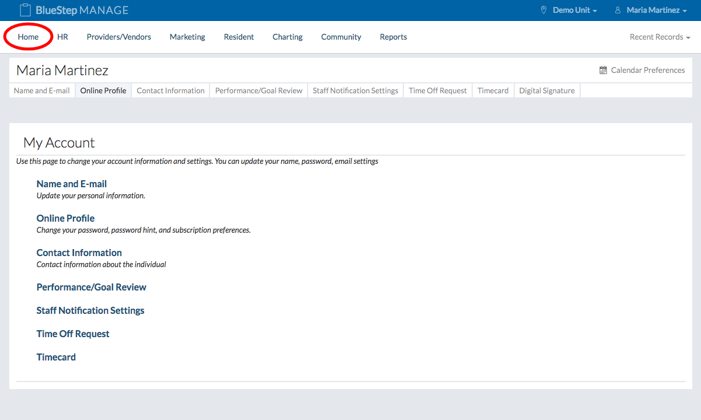The width and height of the screenshot is (701, 420).
Task: Switch to the Digital Signature tab
Action: click(546, 90)
